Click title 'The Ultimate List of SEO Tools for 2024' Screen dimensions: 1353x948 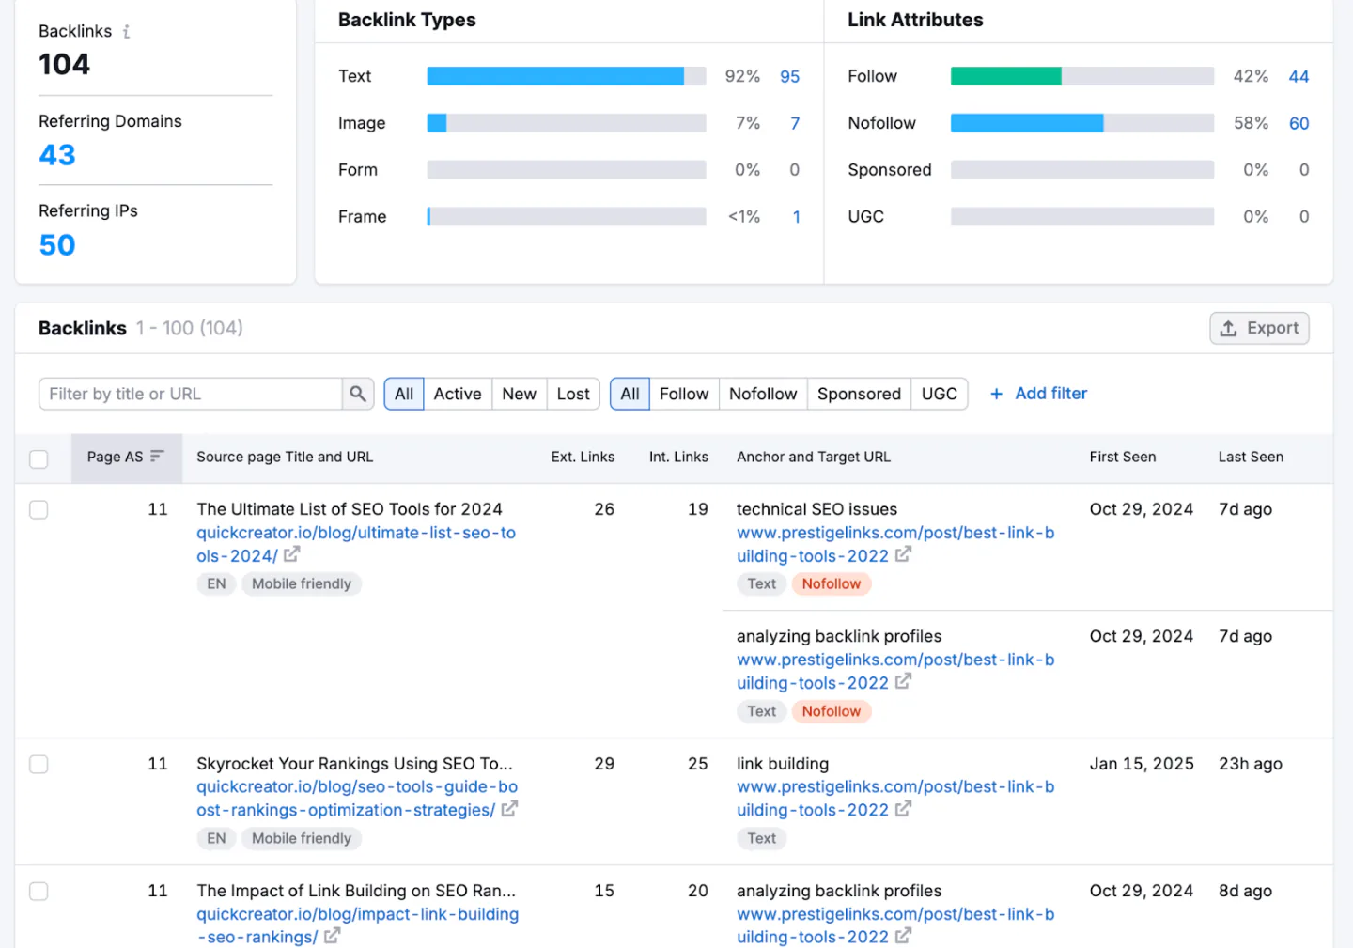coord(350,509)
